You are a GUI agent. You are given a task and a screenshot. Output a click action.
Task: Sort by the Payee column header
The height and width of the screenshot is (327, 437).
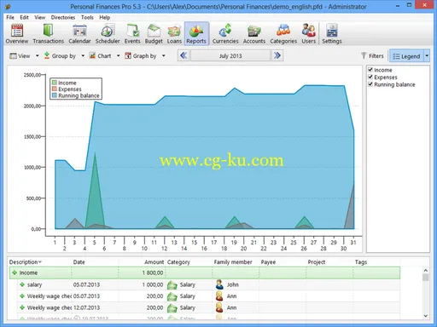click(283, 262)
